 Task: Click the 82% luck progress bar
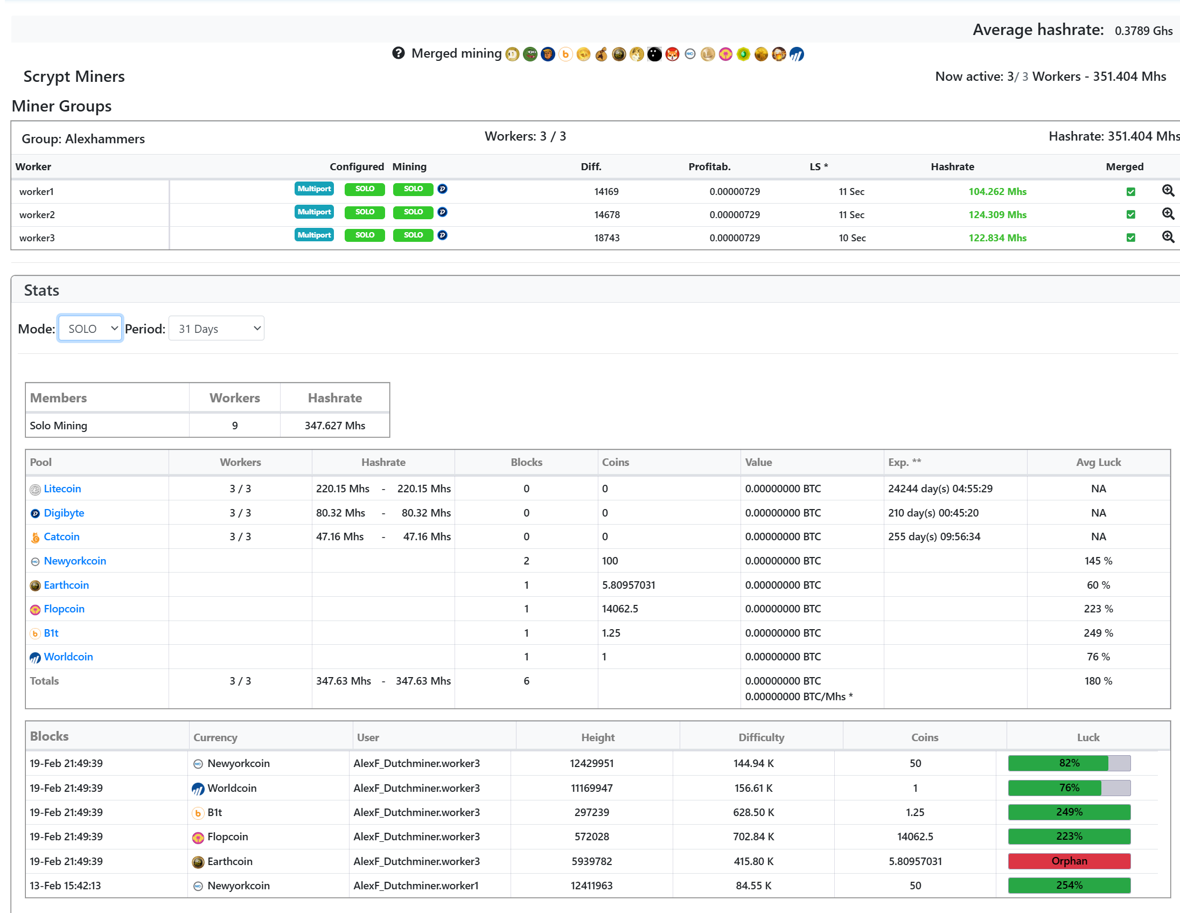pos(1069,763)
